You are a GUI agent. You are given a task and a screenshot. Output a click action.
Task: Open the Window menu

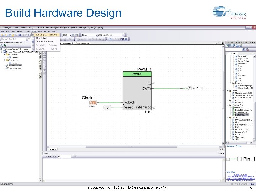pos(47,31)
